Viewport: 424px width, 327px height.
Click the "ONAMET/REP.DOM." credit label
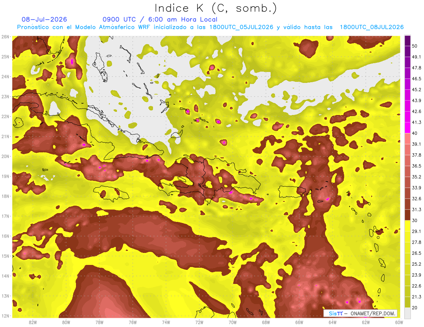click(x=373, y=313)
